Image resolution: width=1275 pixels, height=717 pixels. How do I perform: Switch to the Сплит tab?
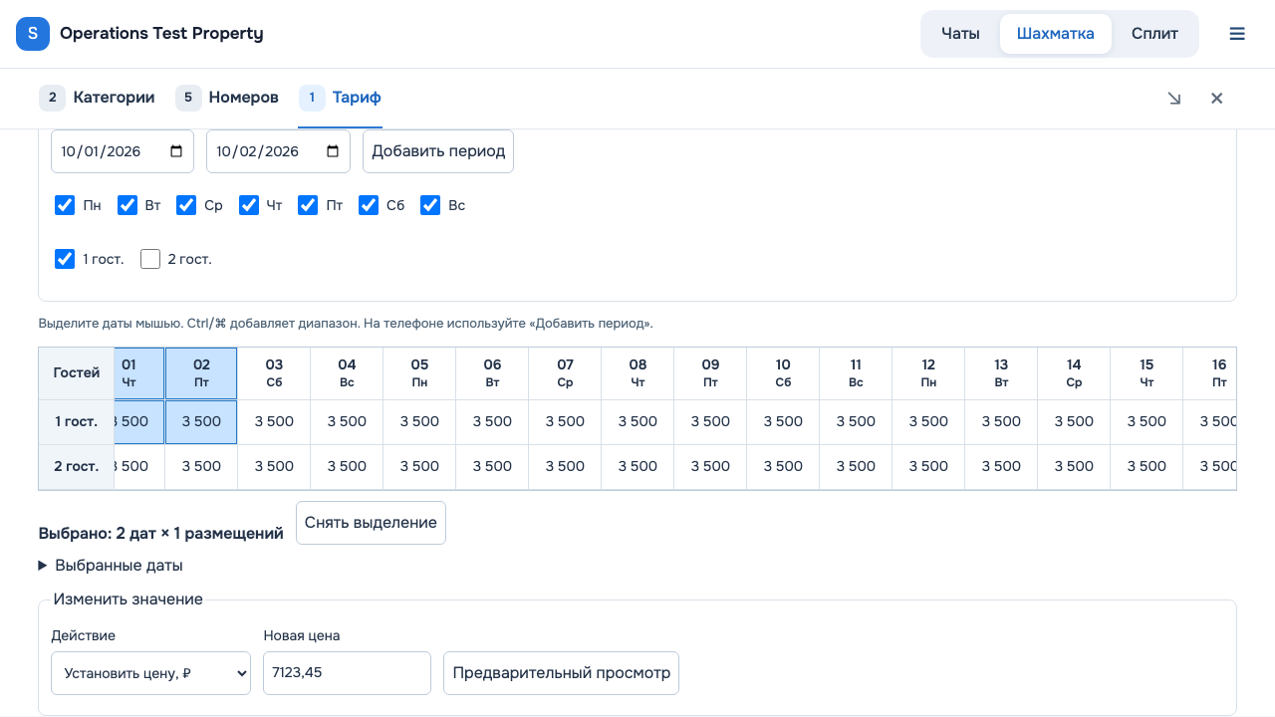(x=1154, y=34)
